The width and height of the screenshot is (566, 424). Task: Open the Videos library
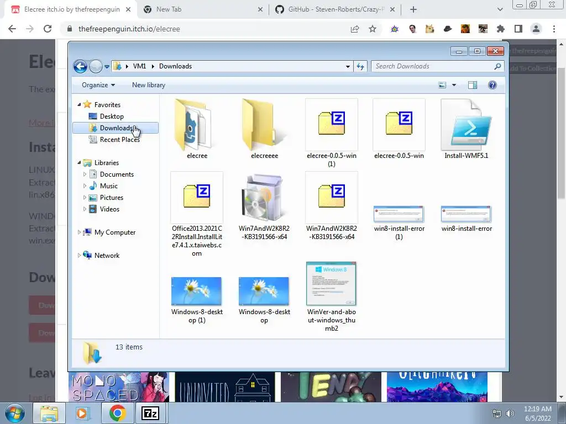click(109, 209)
